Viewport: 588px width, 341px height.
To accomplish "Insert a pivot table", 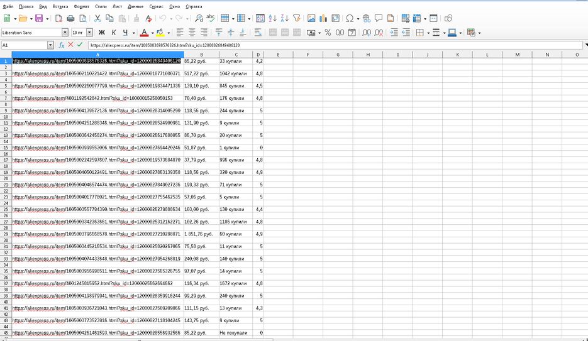I will click(335, 18).
